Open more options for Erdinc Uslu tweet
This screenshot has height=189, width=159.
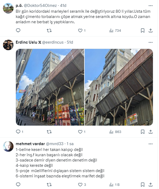151,43
